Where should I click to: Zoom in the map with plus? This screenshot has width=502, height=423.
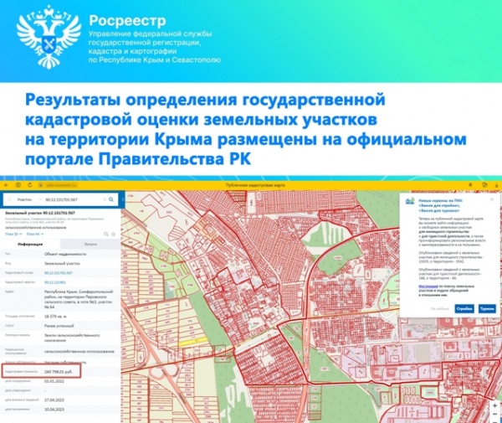[x=495, y=405]
